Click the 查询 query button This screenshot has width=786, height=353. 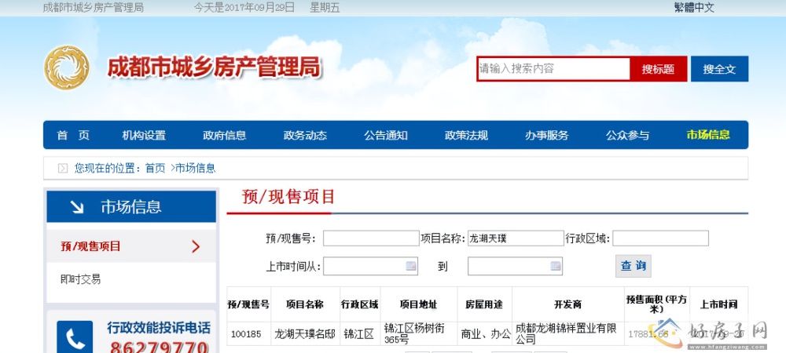tap(633, 266)
